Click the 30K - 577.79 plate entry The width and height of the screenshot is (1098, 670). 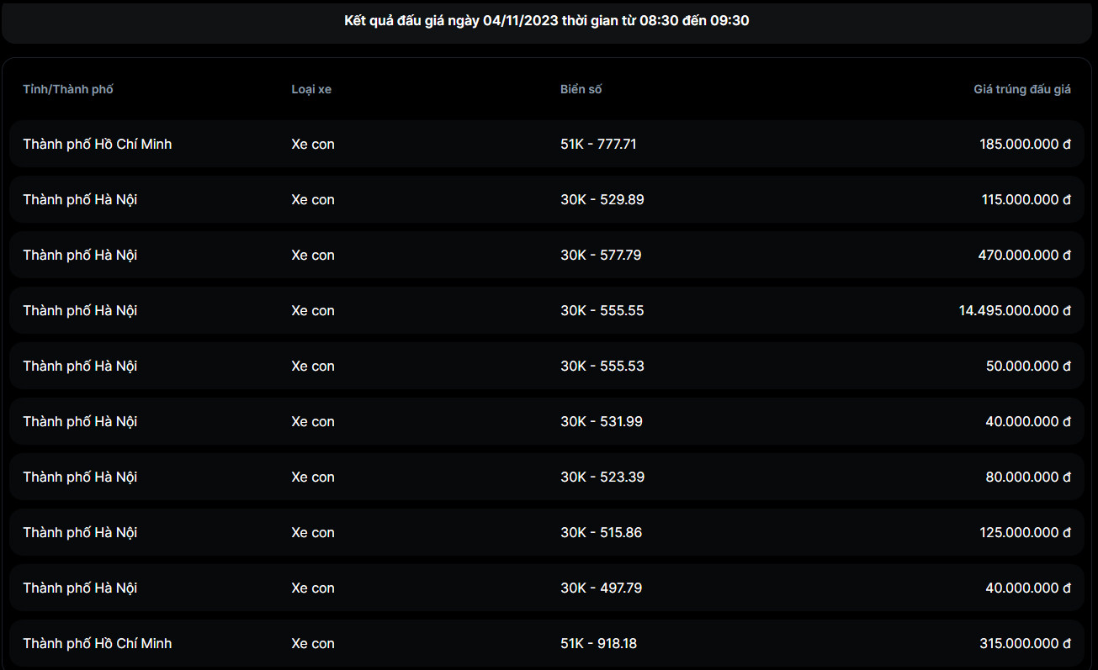601,255
